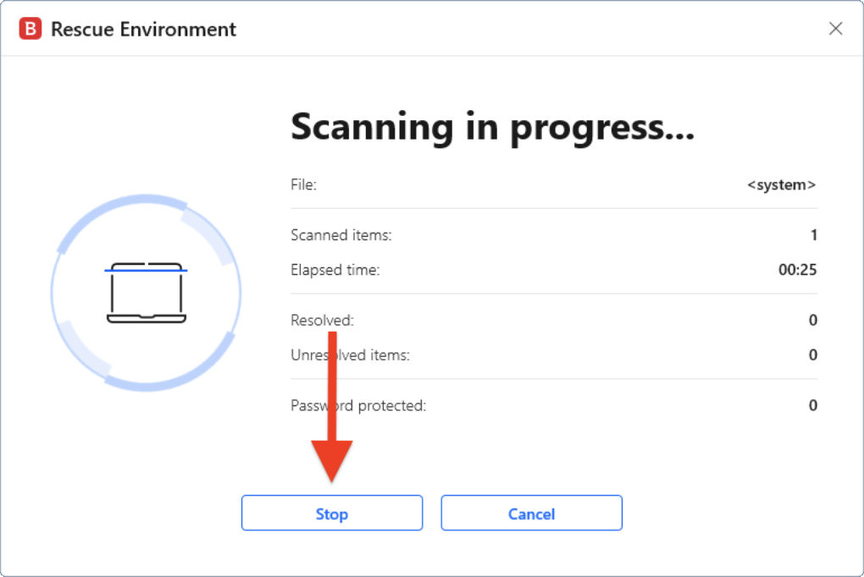Click the laptop scan illustration

[145, 292]
